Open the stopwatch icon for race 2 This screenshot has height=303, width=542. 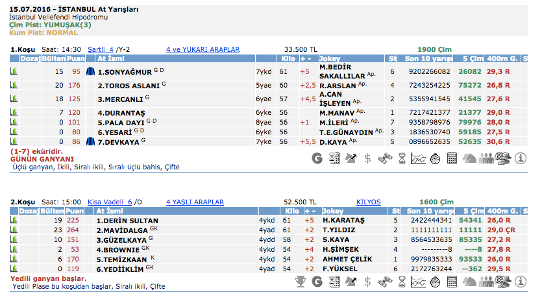(x=435, y=281)
